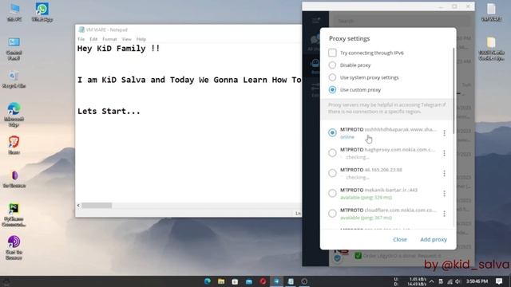This screenshot has height=287, width=511.
Task: Open Notepad Help menu
Action: tap(141, 39)
